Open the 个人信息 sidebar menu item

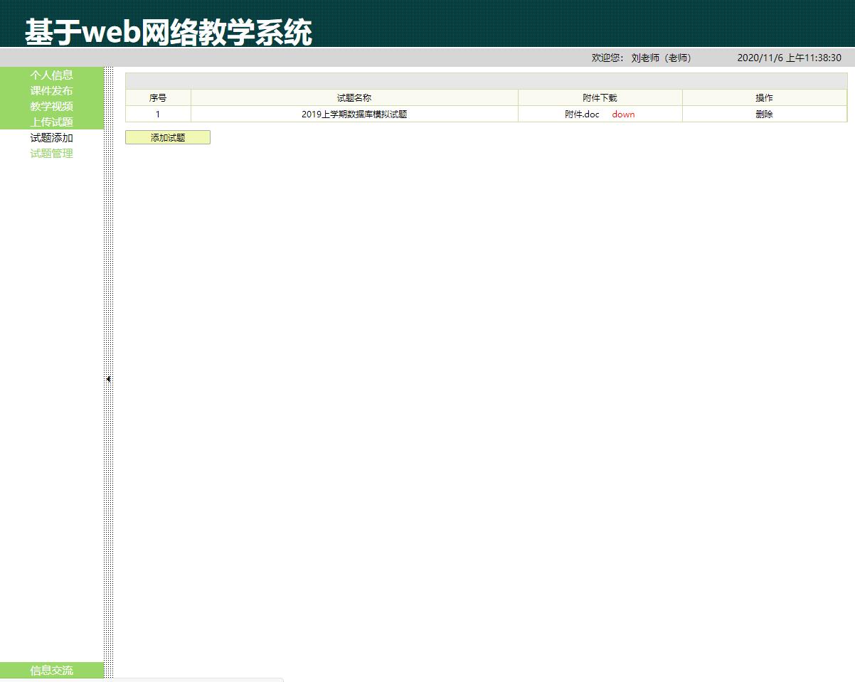(x=51, y=75)
